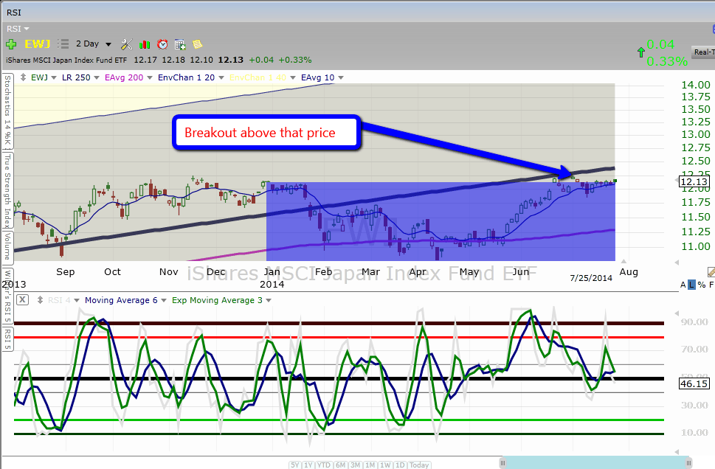Open the settings tools wrench icon

126,44
